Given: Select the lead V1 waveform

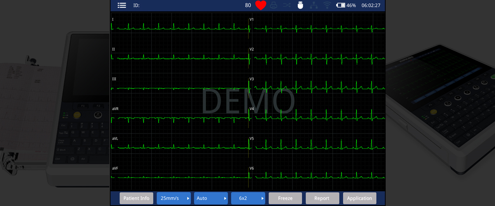Looking at the screenshot, I should coord(318,28).
